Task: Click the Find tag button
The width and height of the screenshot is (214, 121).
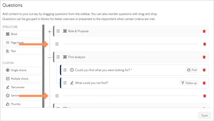Action: pos(192,70)
